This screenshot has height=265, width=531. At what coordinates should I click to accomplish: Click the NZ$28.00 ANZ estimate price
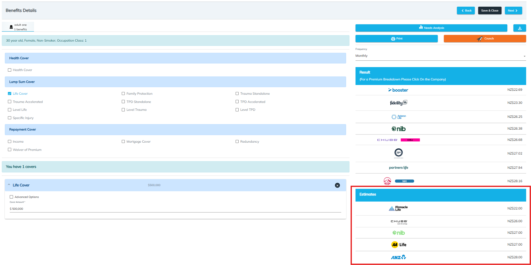(515, 257)
